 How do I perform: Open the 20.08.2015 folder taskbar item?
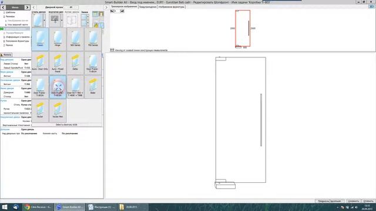pyautogui.click(x=133, y=207)
